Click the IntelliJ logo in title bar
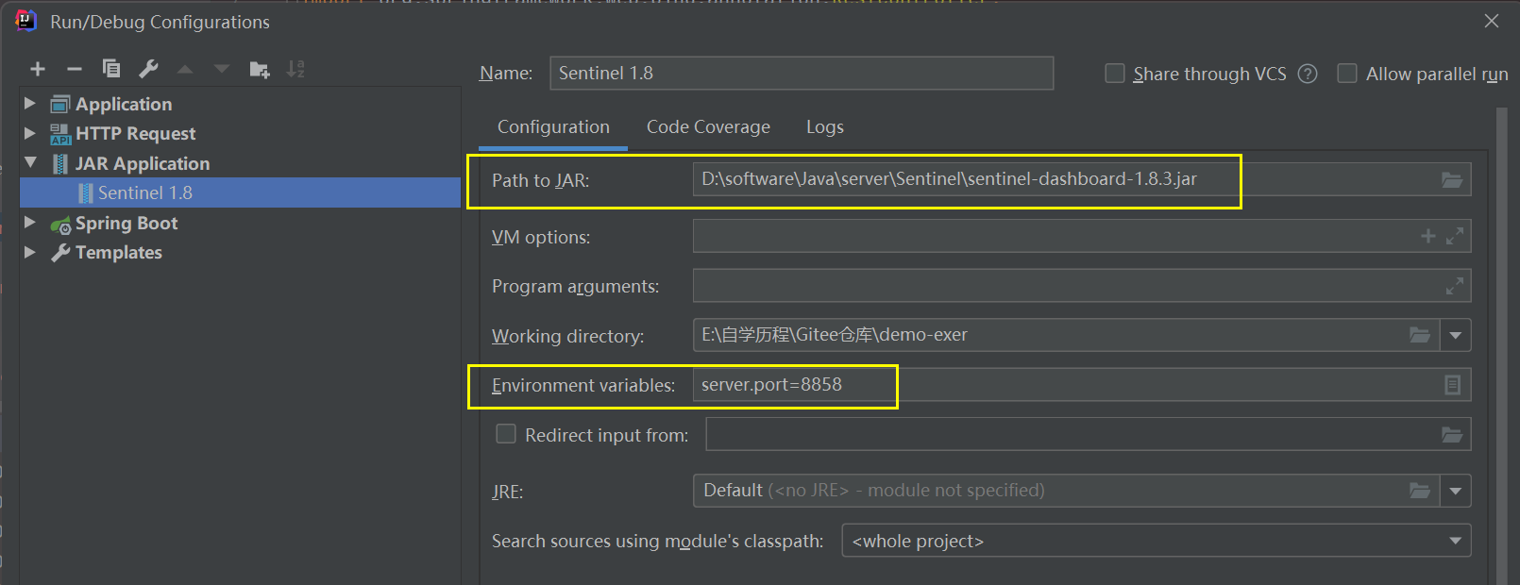This screenshot has width=1520, height=585. [25, 21]
